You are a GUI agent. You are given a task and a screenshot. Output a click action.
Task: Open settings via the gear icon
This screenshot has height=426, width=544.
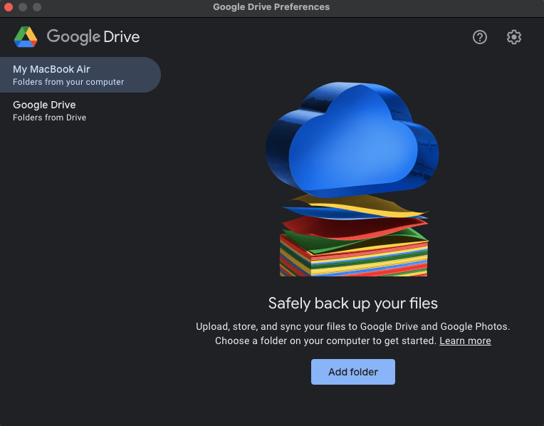[513, 37]
